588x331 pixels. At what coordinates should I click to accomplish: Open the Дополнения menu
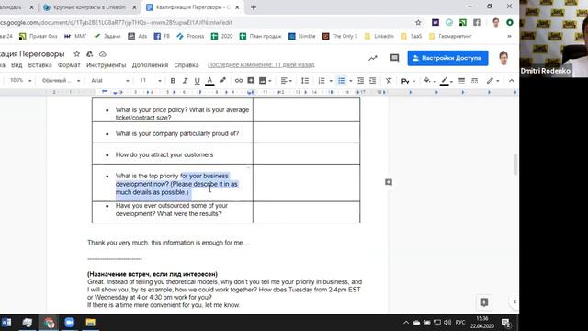click(x=150, y=65)
